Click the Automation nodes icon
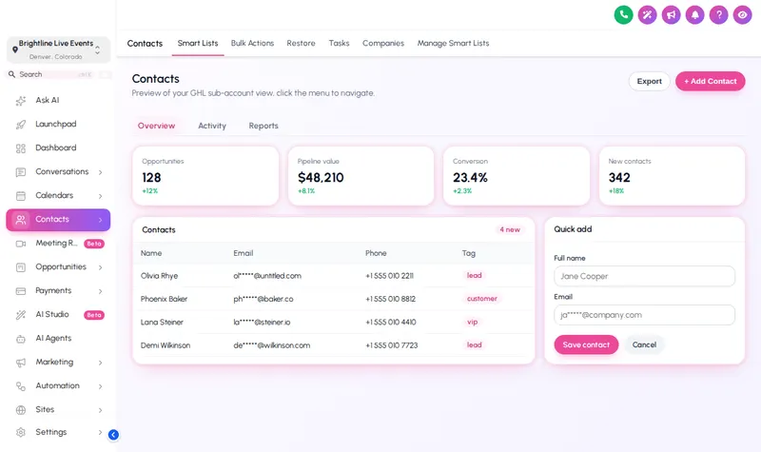The image size is (761, 452). (x=20, y=386)
